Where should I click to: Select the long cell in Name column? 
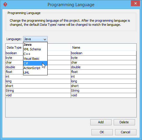(103, 81)
